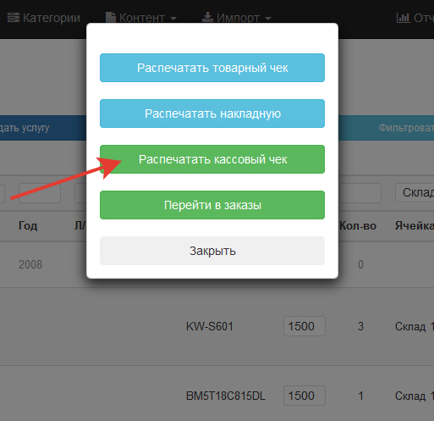Click the price field for KW-S601
The width and height of the screenshot is (434, 421).
pyautogui.click(x=305, y=326)
